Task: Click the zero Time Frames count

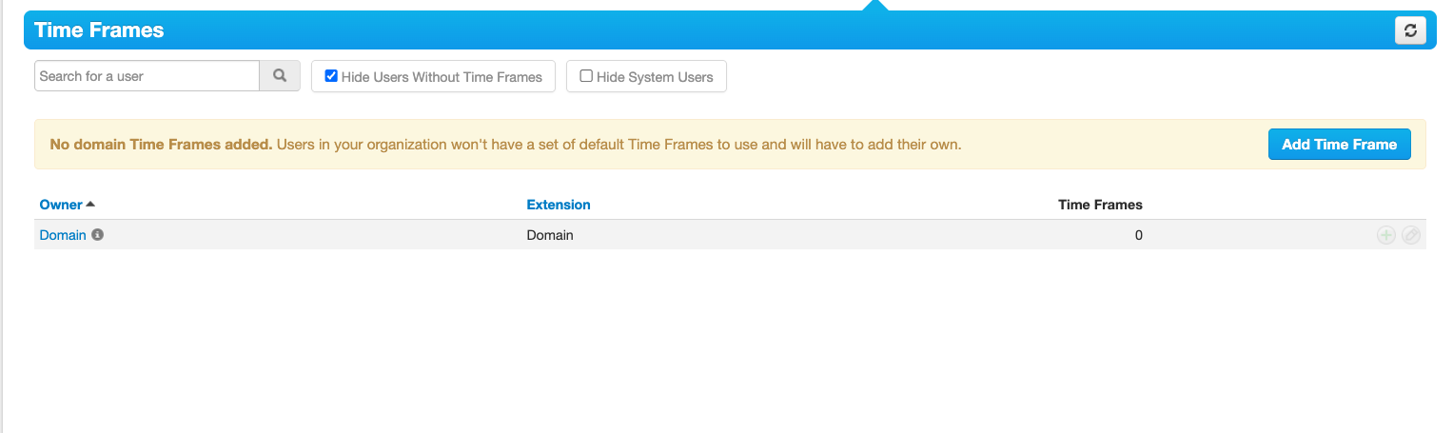Action: [1138, 235]
